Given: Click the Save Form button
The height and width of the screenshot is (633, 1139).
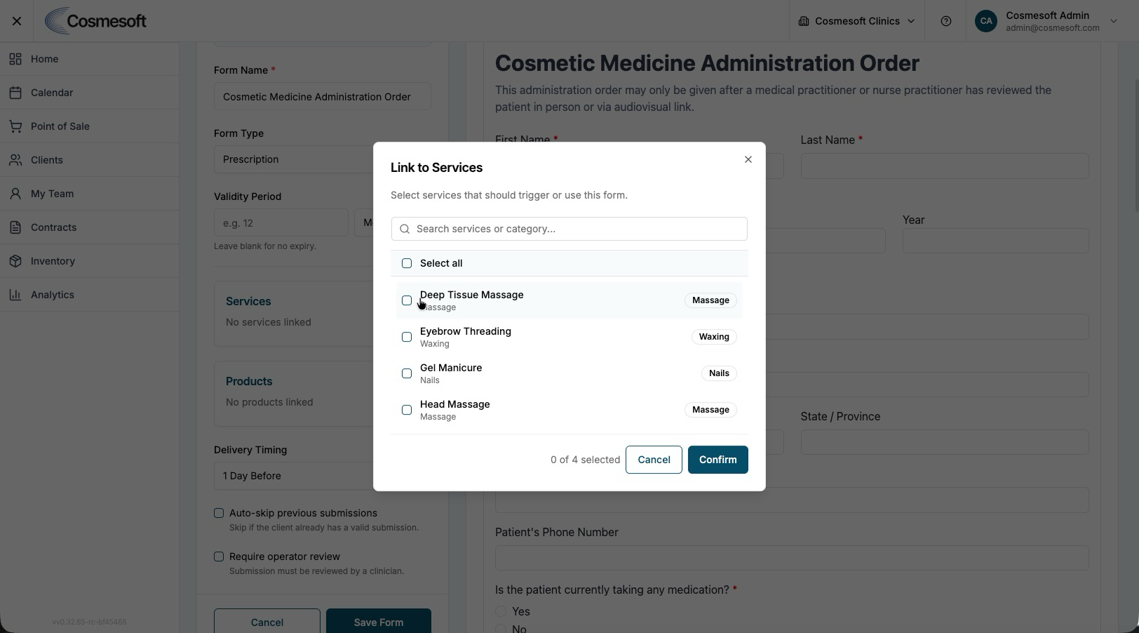Looking at the screenshot, I should pos(379,622).
